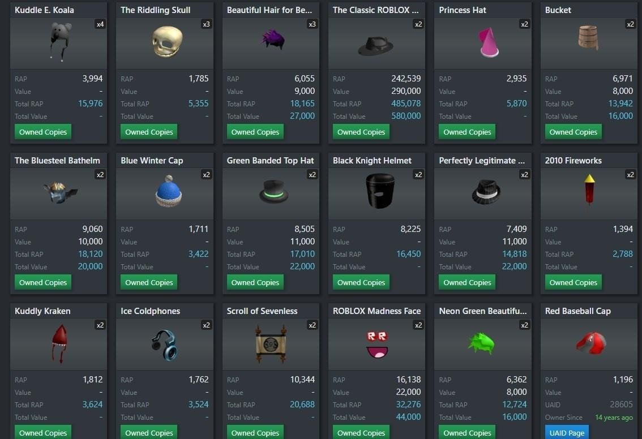This screenshot has height=439, width=642.
Task: Select the pink Princess Hat image
Action: click(x=488, y=42)
